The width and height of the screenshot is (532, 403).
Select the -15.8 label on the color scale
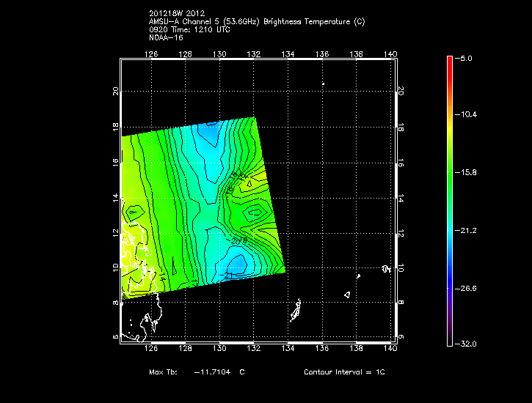467,172
